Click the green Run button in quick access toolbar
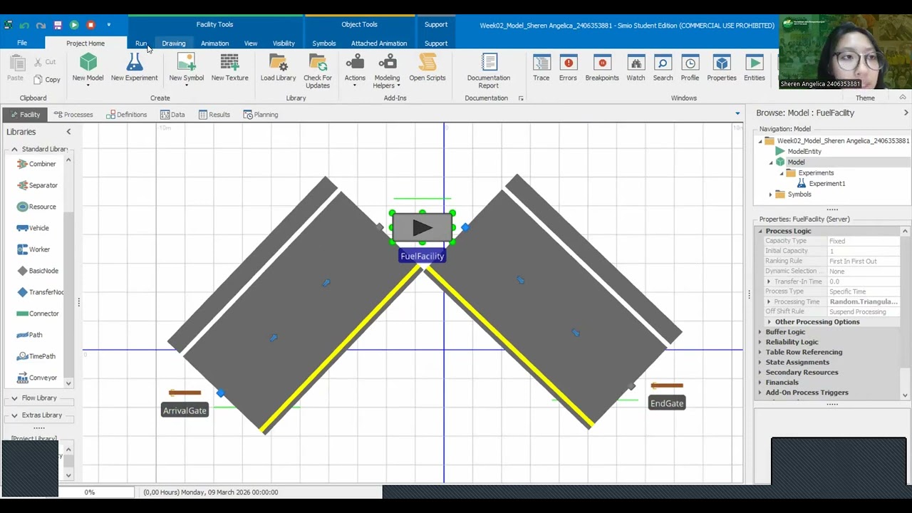Image resolution: width=912 pixels, height=513 pixels. tap(74, 25)
